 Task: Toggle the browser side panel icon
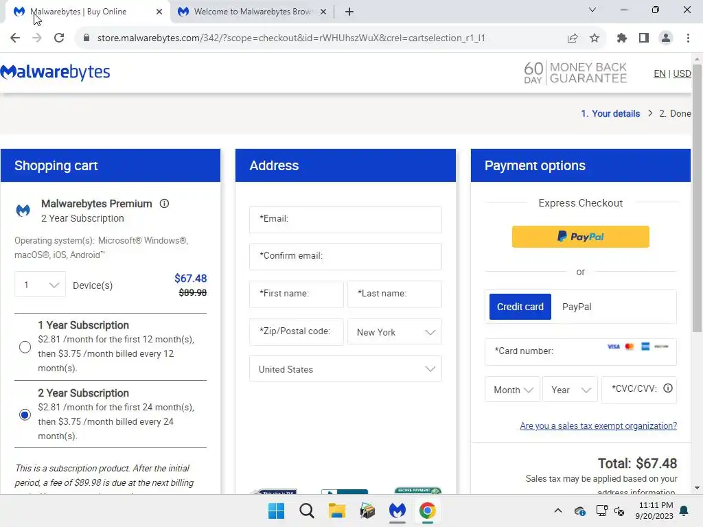point(644,38)
